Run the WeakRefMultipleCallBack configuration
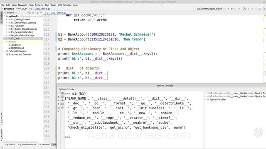The image size is (266, 149). pos(228,9)
